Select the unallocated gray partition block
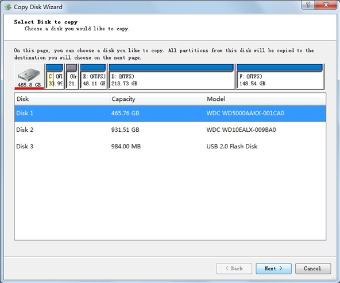Screen dimensions: 340x283 (x=71, y=76)
